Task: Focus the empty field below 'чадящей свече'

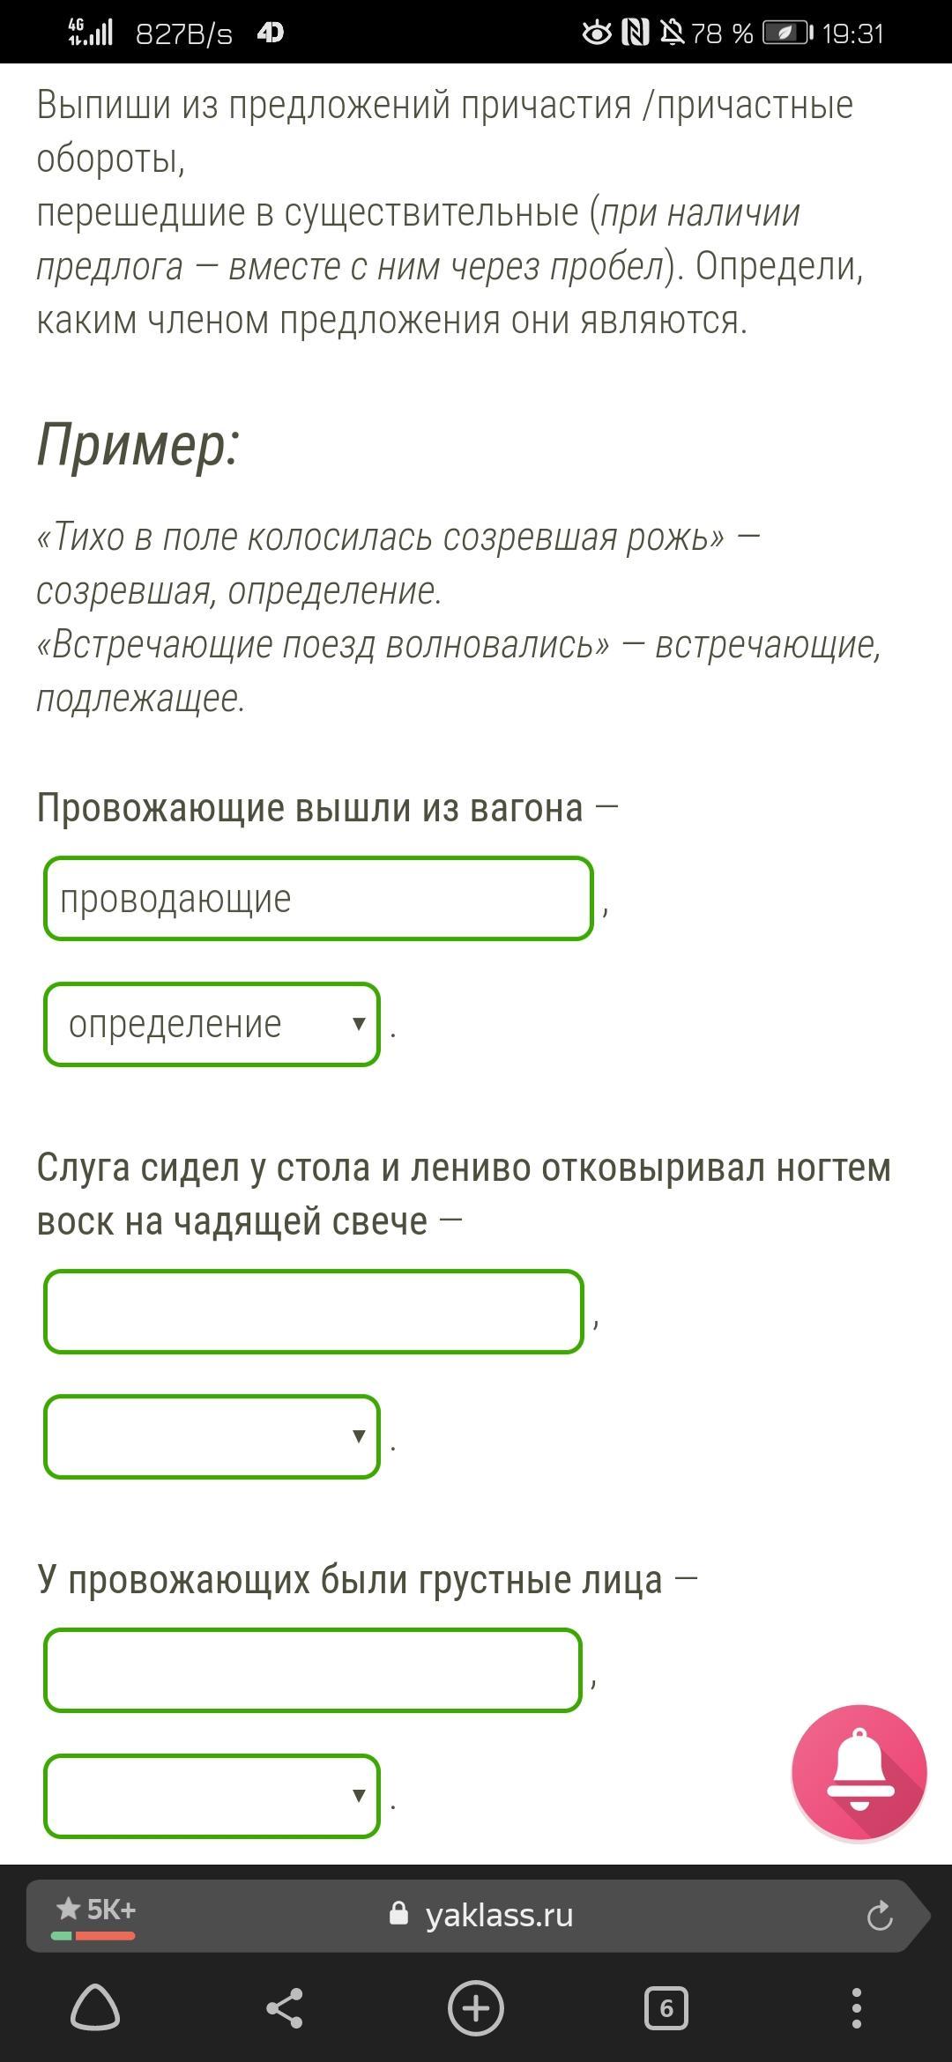Action: tap(314, 1311)
